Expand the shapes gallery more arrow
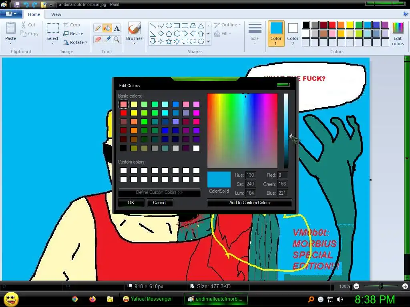Viewport: 410px width, 307px height. click(208, 42)
